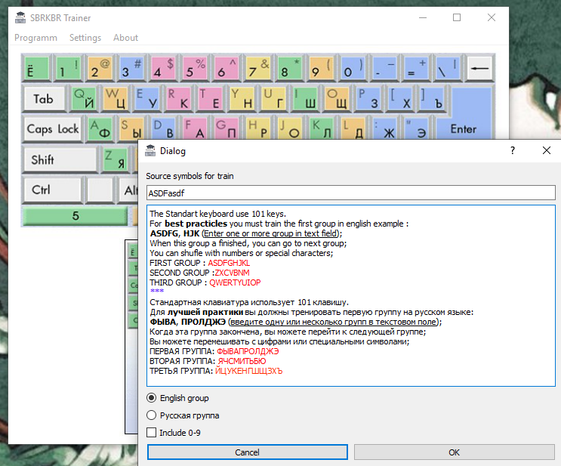Click the Ж semicolon key
Screen dimensions: 561x466
point(384,128)
